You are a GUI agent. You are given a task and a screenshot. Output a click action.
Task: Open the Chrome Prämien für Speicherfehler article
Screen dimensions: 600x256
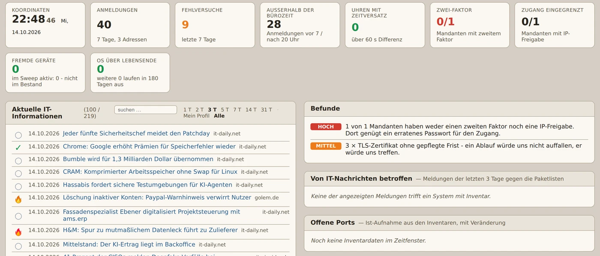(149, 146)
